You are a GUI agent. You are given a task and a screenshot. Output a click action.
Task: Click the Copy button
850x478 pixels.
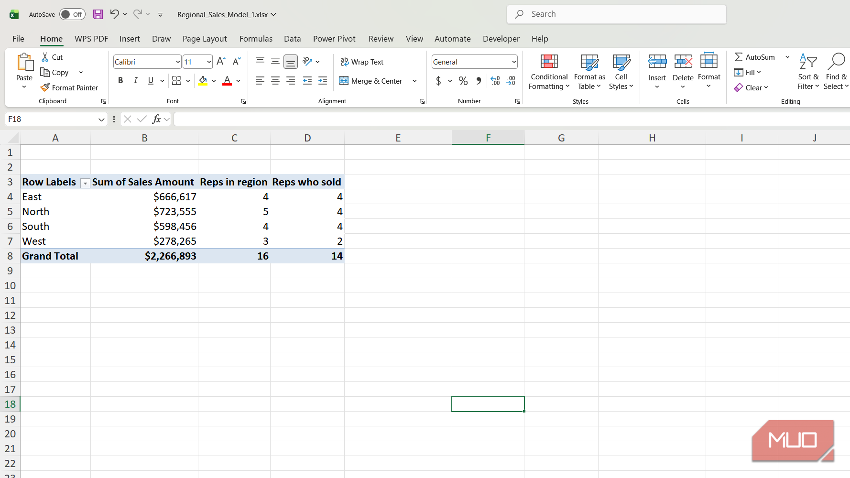[55, 72]
